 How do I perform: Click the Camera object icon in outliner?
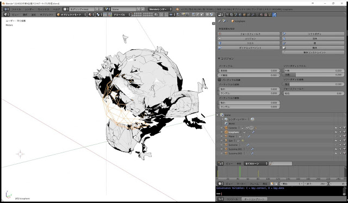coord(226,128)
